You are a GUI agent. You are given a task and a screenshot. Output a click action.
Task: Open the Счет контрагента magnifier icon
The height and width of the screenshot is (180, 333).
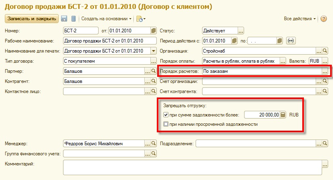click(325, 91)
